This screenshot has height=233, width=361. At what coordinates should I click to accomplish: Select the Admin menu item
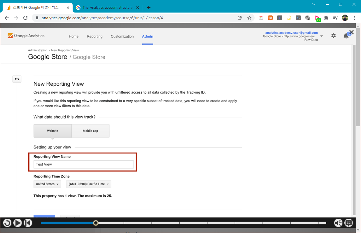[148, 36]
